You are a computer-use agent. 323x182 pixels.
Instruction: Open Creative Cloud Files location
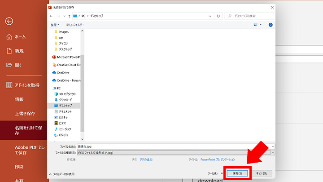pos(67,65)
